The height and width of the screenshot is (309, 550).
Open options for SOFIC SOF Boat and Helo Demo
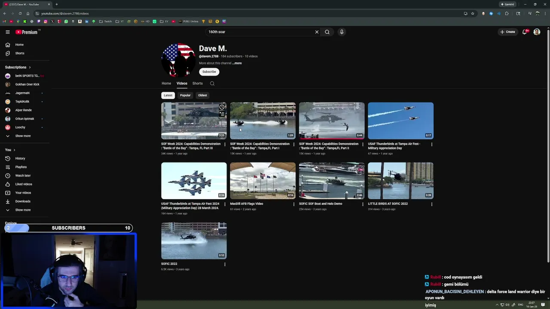pos(363,204)
